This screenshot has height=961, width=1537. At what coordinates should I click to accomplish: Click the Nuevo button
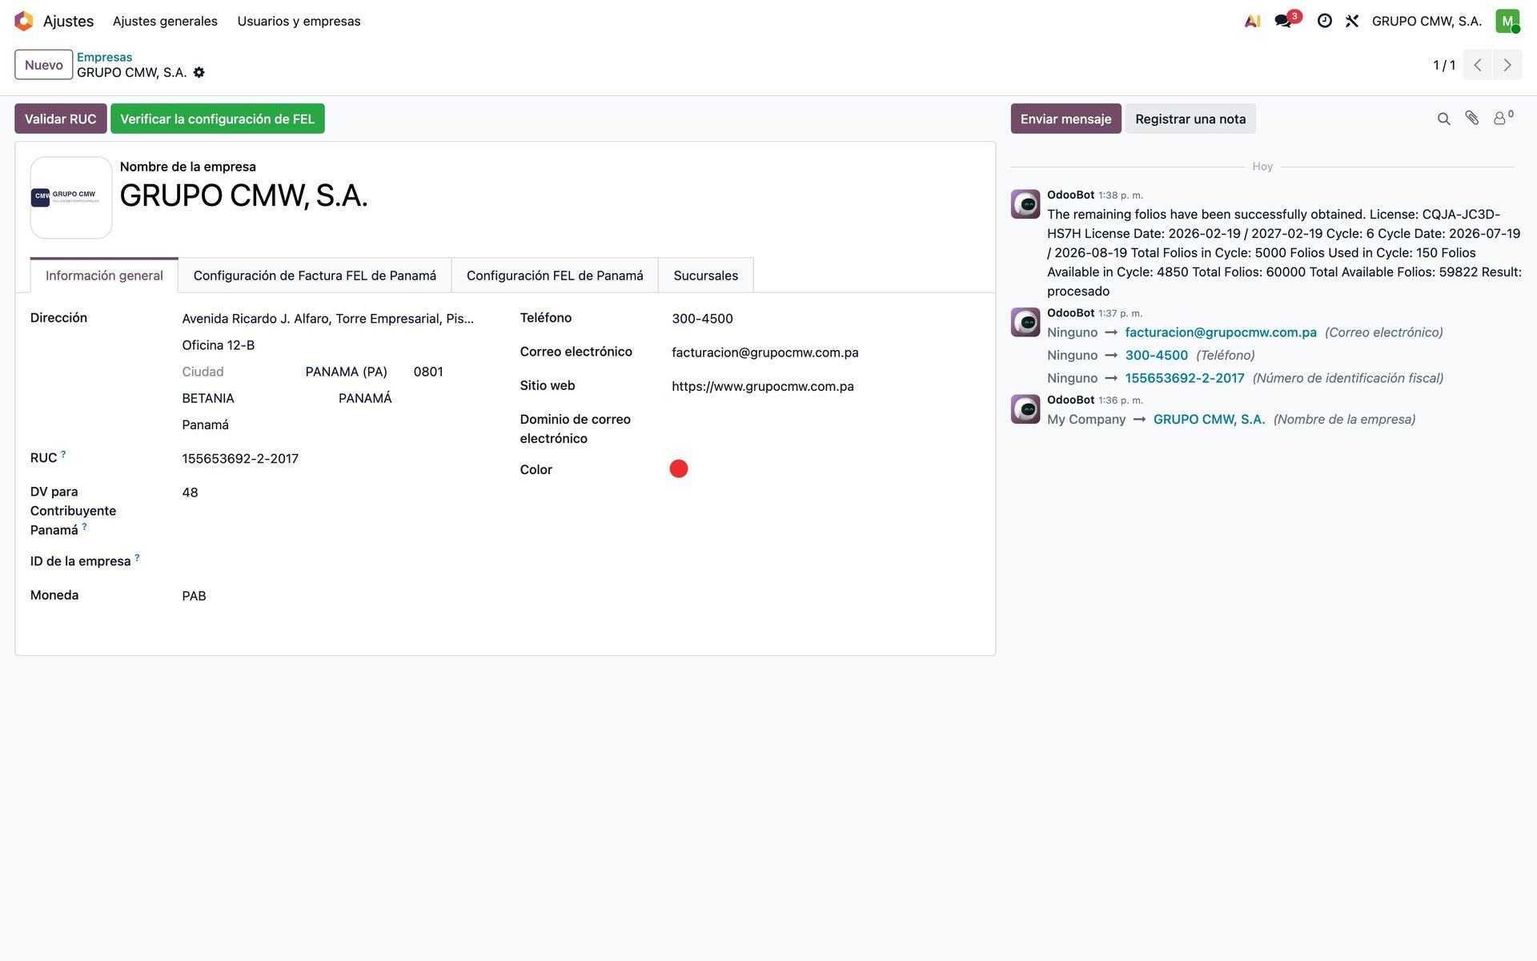(44, 65)
